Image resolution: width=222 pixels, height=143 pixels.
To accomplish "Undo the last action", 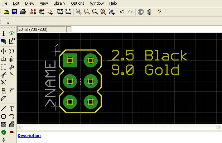I will pos(122,12).
